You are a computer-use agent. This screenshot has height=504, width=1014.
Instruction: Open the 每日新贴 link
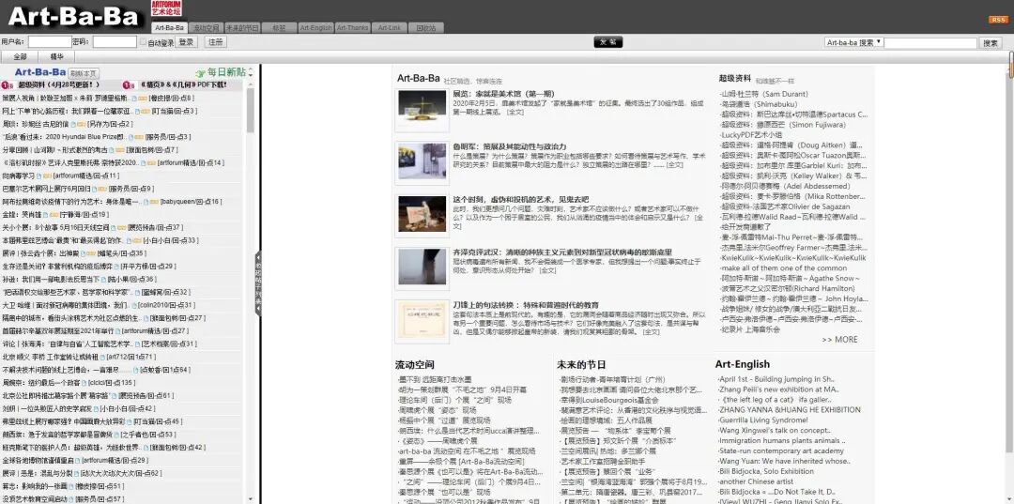(226, 72)
